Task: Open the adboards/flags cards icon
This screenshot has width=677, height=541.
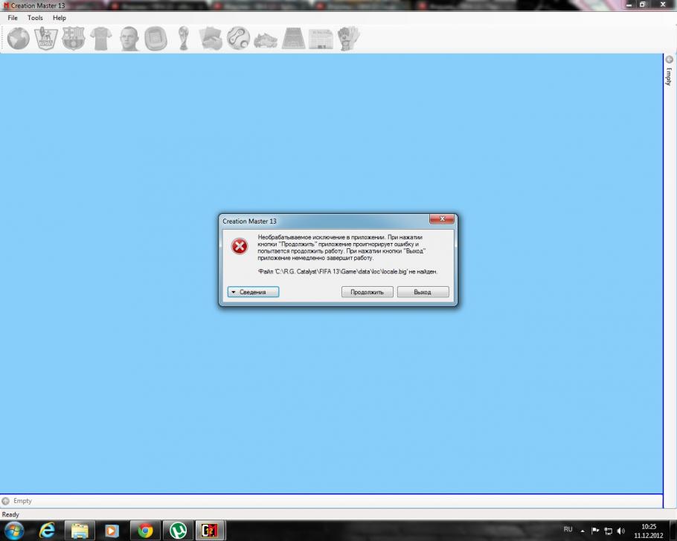Action: 211,39
